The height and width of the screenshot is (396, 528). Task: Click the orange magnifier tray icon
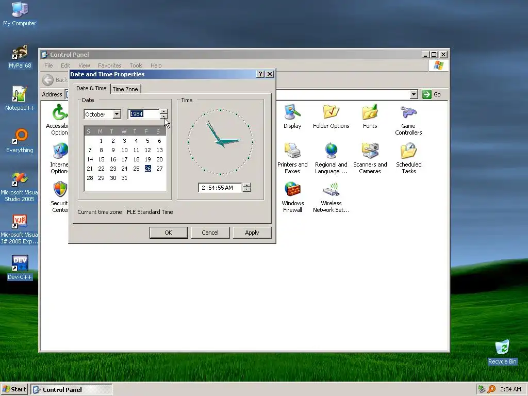pyautogui.click(x=491, y=389)
